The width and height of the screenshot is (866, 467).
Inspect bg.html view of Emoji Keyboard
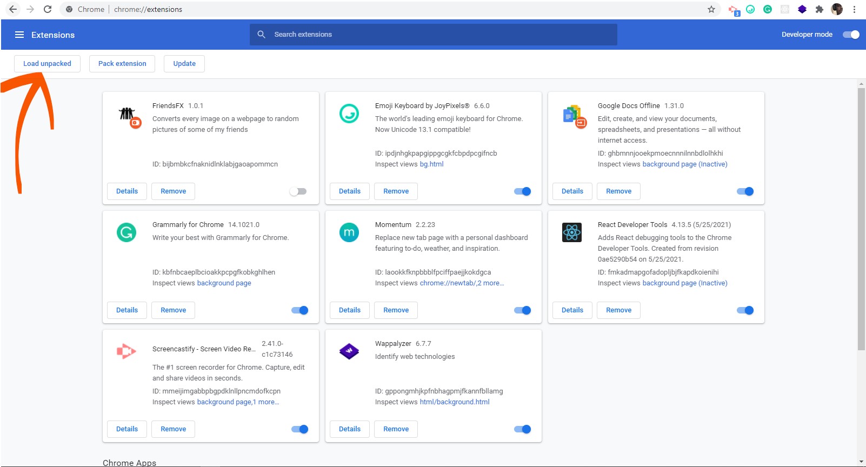431,164
